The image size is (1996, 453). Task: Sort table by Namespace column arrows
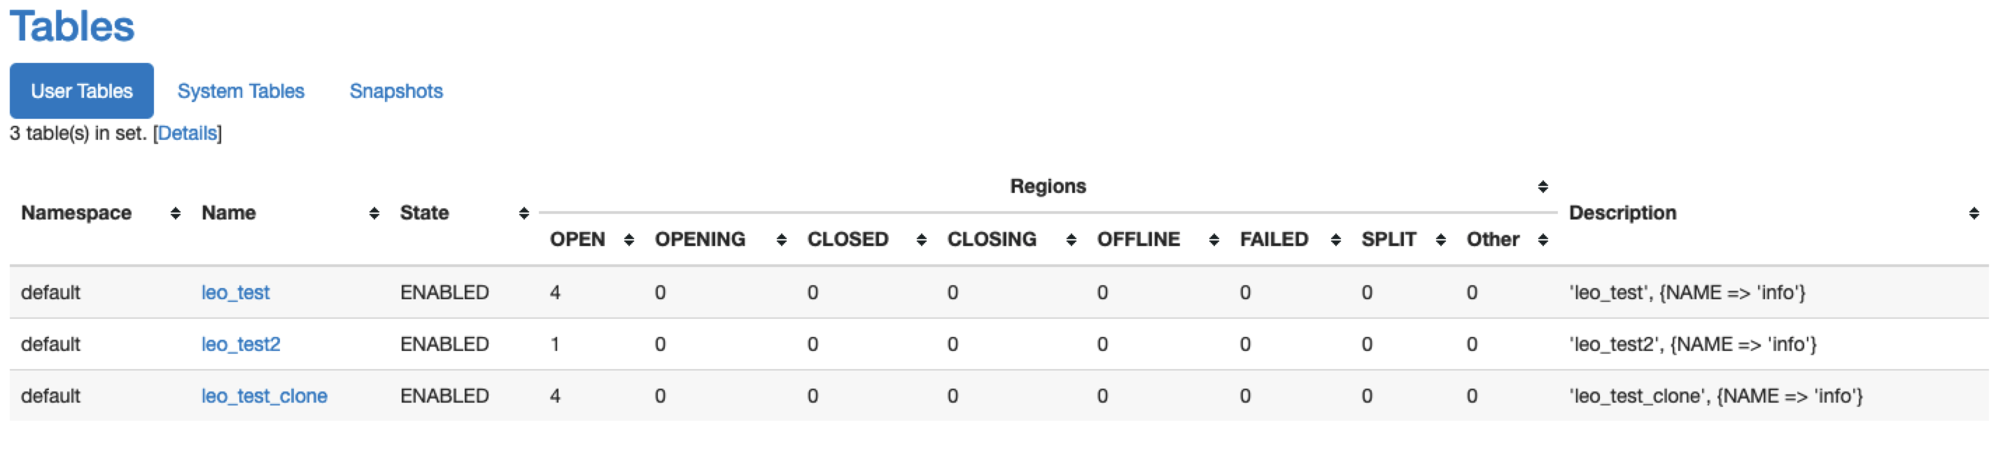pos(175,213)
